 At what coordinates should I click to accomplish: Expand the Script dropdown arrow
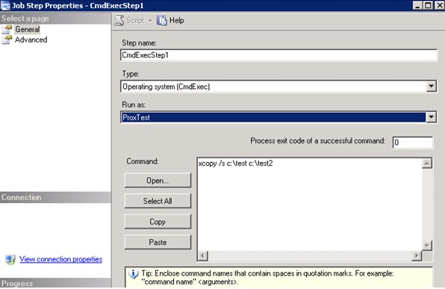(x=150, y=21)
